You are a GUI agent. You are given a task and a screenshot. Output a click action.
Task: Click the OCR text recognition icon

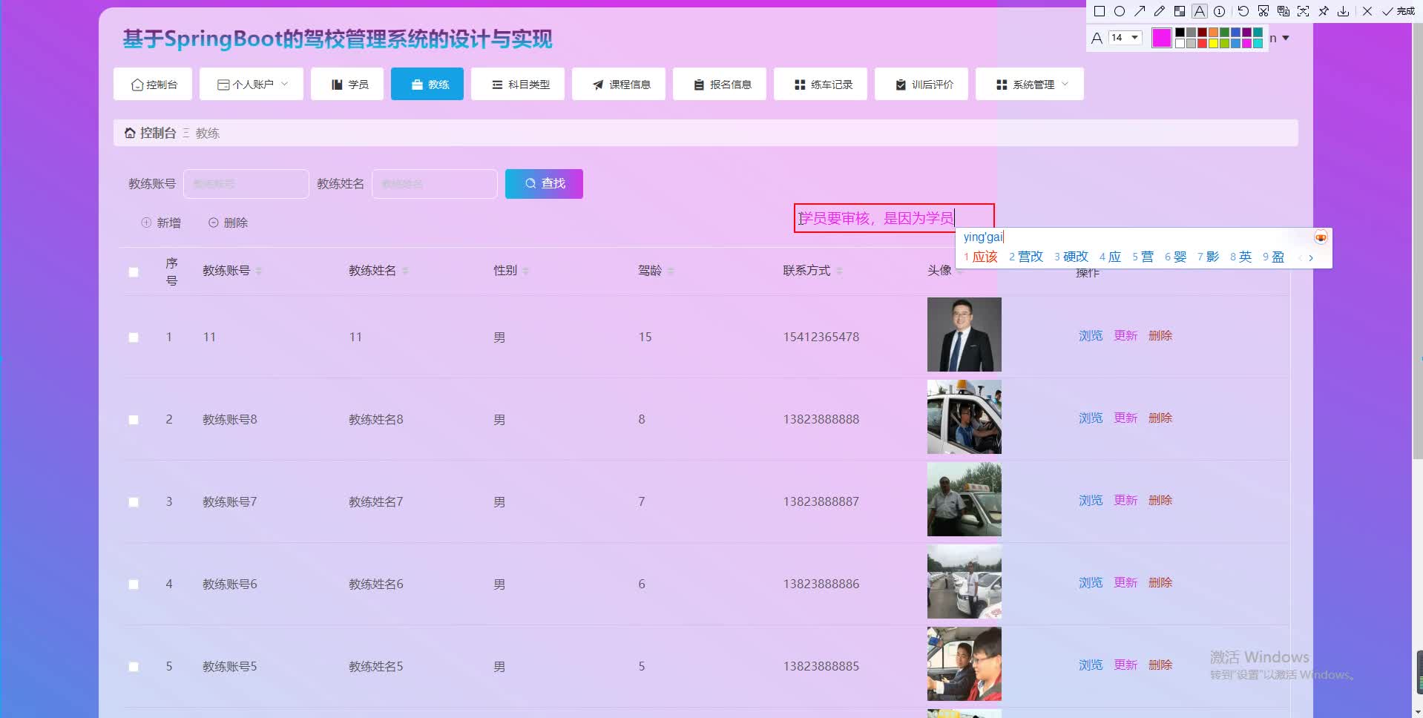point(1304,11)
